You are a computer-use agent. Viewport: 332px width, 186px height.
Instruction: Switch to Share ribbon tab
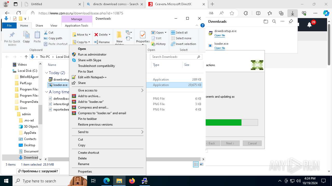[x=39, y=26]
